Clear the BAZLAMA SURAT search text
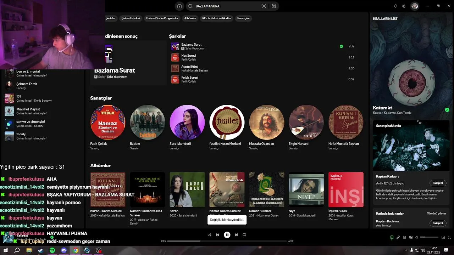Image resolution: width=454 pixels, height=255 pixels. pyautogui.click(x=264, y=6)
